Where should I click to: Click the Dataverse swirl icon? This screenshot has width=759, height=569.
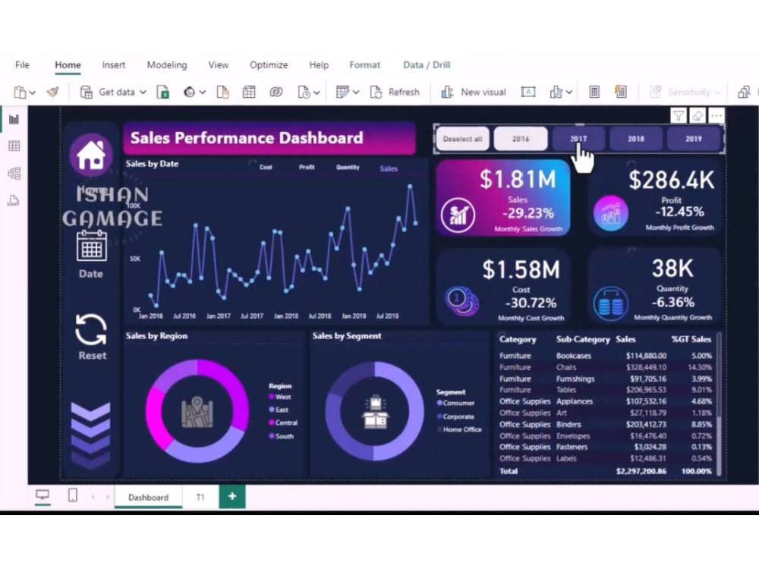(276, 92)
